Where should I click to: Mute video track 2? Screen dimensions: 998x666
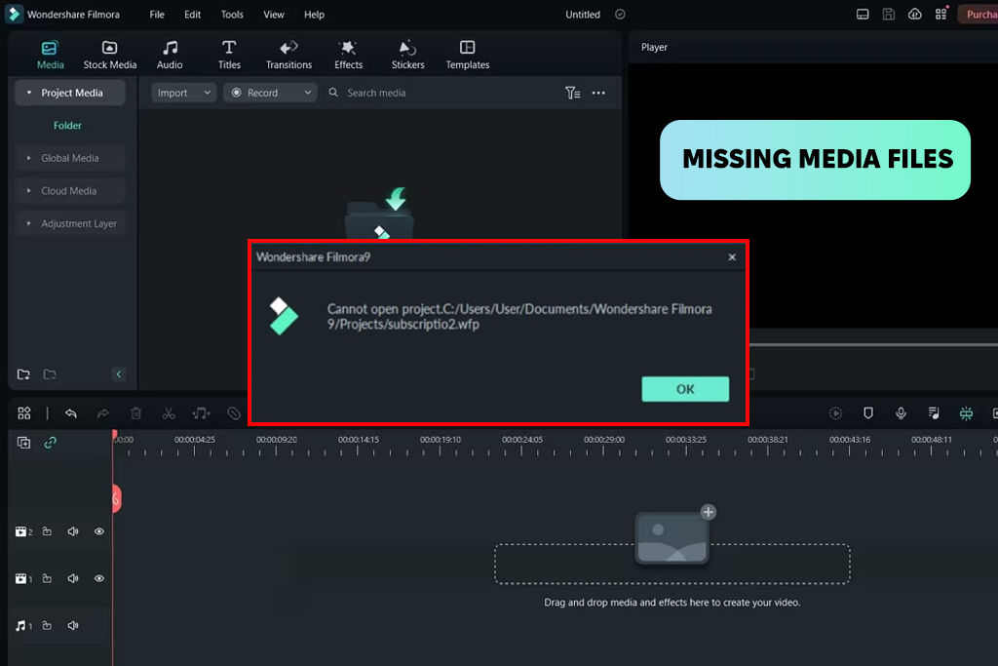pos(73,531)
